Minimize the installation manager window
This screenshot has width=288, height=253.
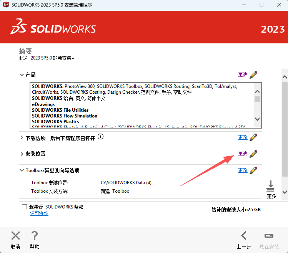point(244,5)
